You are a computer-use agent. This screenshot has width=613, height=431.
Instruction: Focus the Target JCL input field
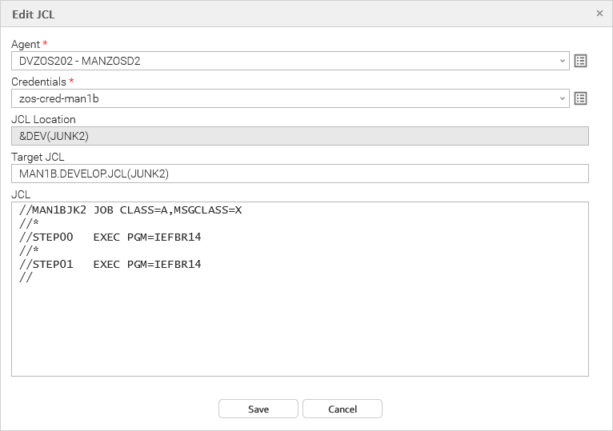[x=300, y=174]
